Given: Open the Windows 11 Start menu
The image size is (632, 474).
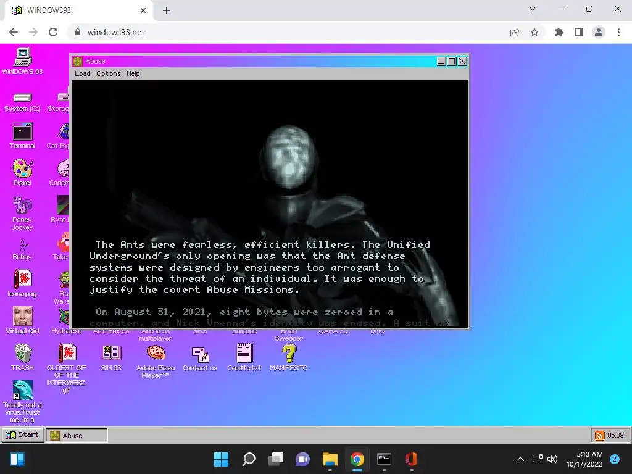Looking at the screenshot, I should (222, 459).
